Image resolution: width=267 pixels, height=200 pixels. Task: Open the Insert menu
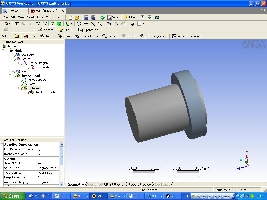click(x=30, y=17)
